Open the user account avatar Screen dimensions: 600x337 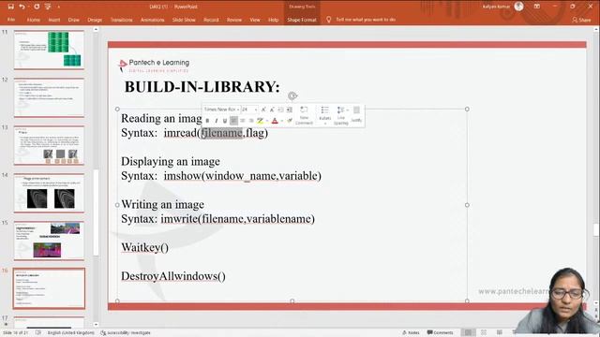[518, 7]
